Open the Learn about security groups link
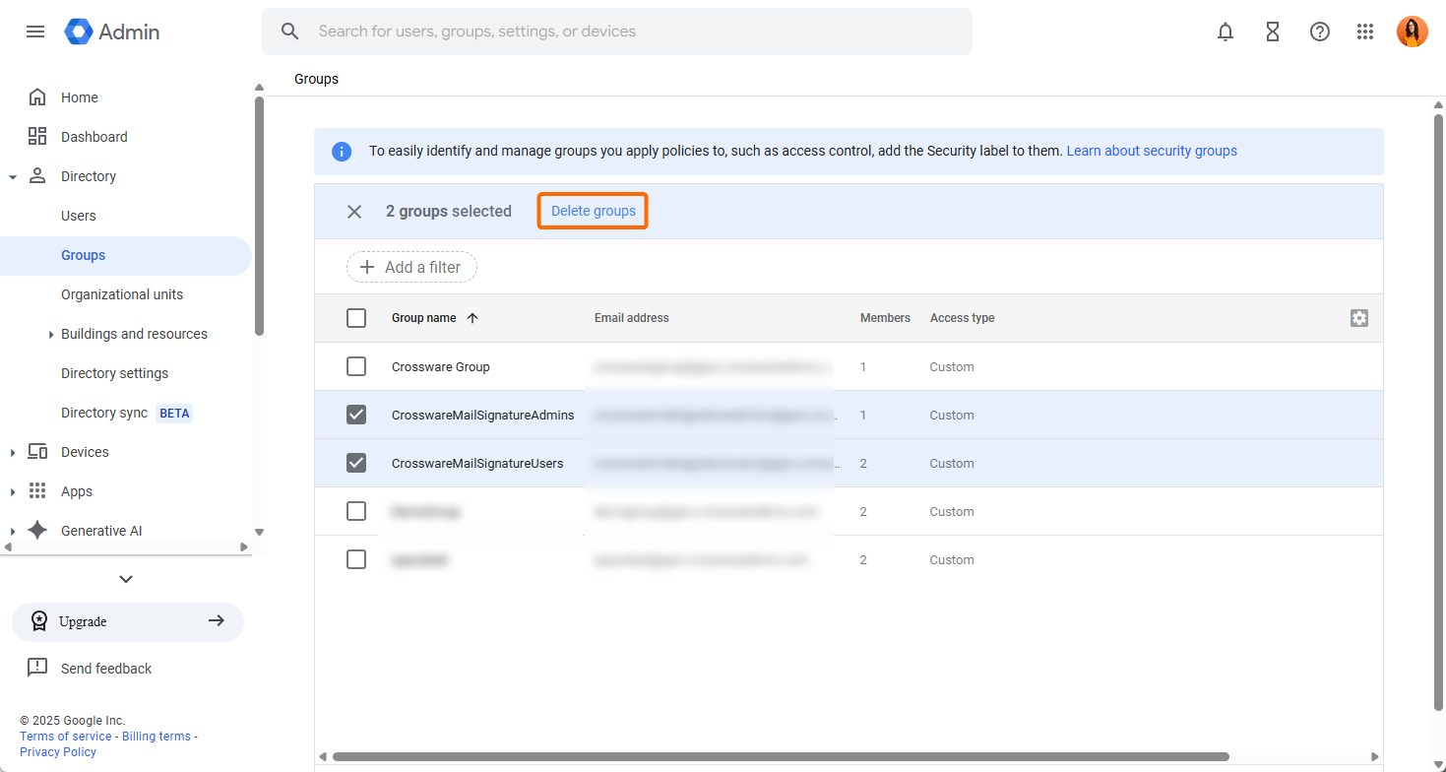 click(1152, 151)
